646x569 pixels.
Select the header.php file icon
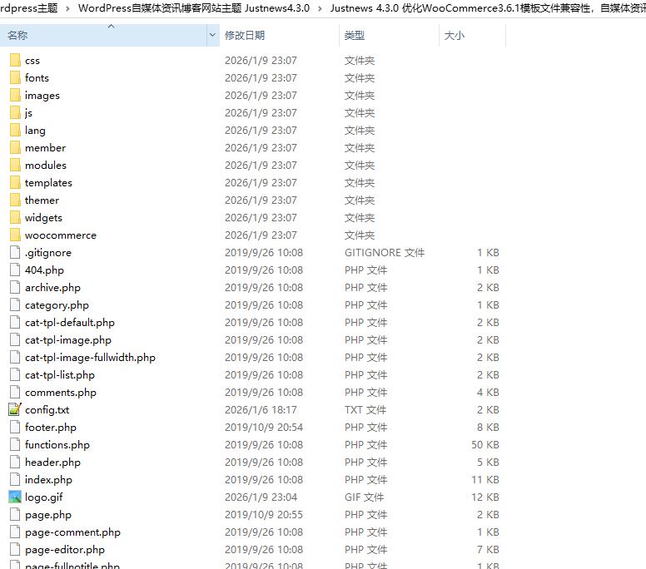coord(15,462)
